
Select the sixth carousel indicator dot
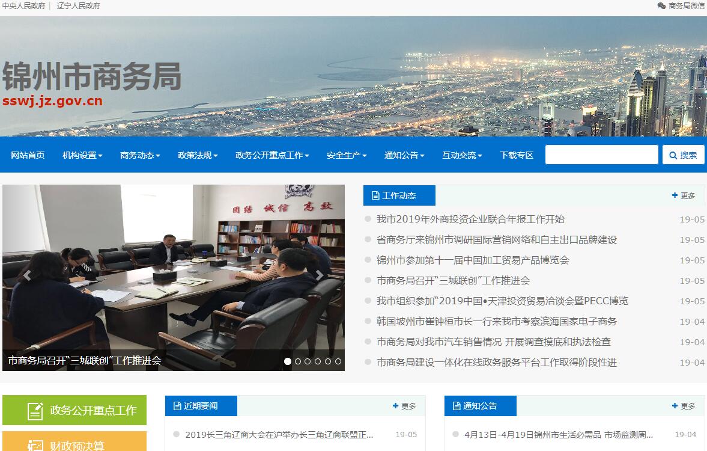tap(338, 361)
